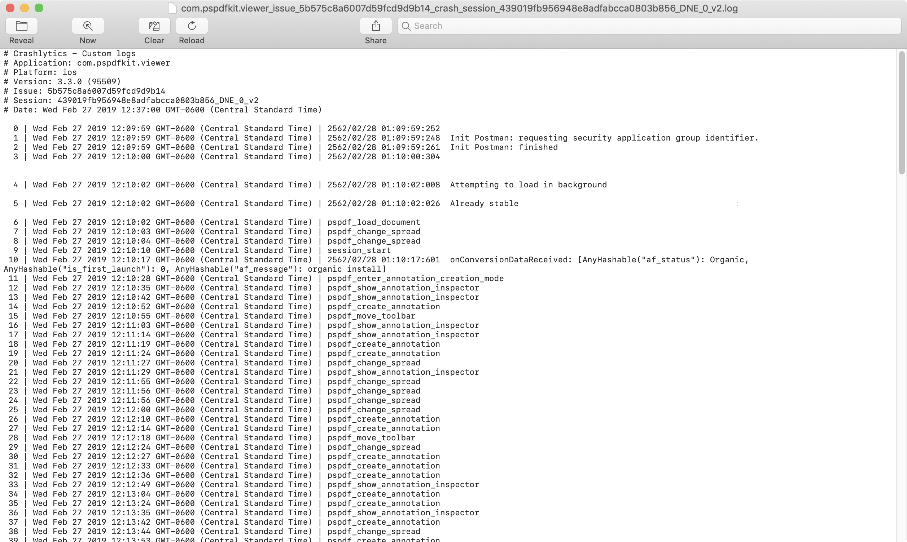This screenshot has height=542, width=907.
Task: Select the Now jump-to-latest icon
Action: coord(88,26)
